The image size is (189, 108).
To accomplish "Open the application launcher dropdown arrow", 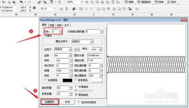I will [x=56, y=2].
